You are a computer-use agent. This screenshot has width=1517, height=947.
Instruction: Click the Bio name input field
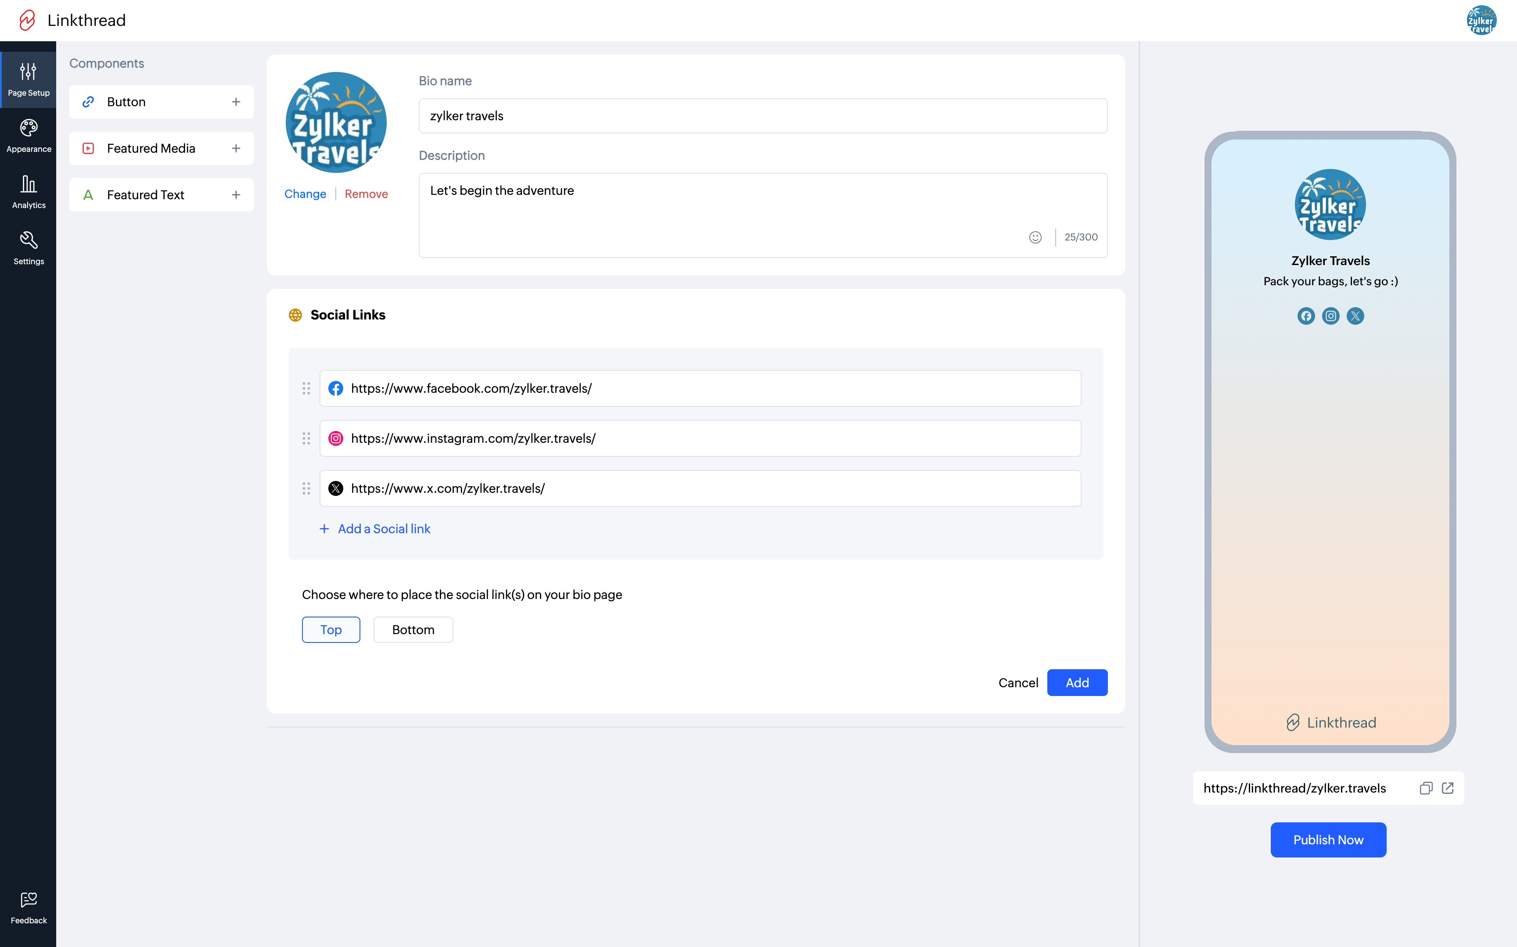762,116
